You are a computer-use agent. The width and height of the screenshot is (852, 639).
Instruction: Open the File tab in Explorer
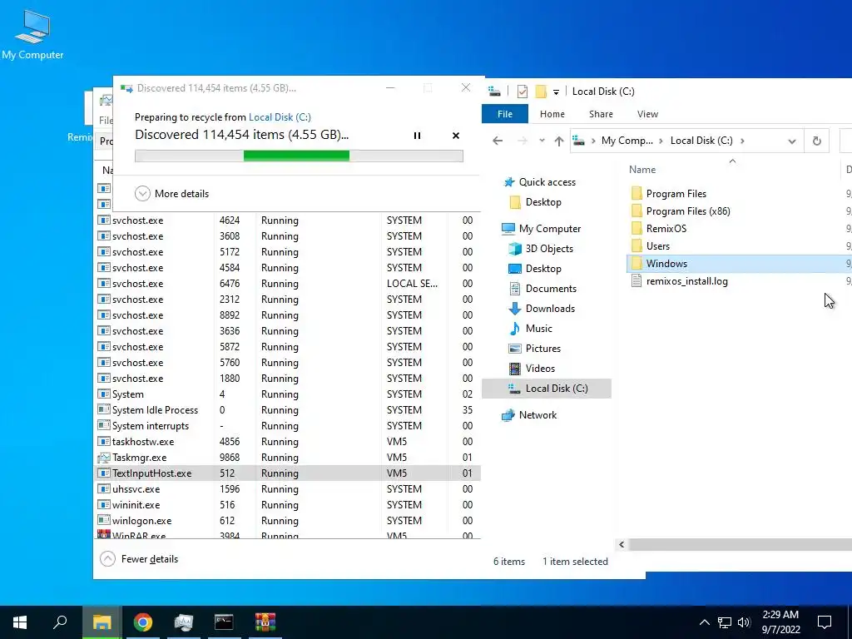tap(505, 114)
